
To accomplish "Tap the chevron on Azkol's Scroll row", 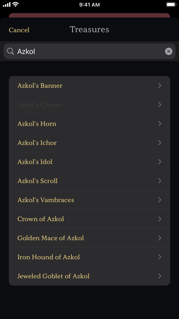I will pyautogui.click(x=160, y=181).
